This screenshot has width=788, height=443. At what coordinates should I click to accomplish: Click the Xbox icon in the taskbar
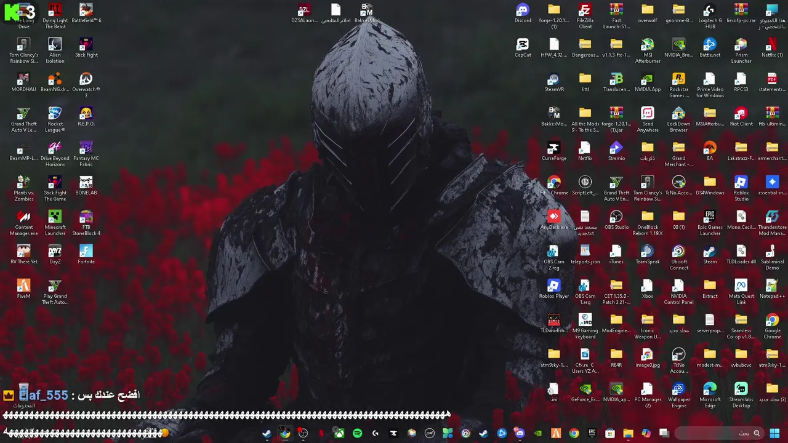click(339, 434)
